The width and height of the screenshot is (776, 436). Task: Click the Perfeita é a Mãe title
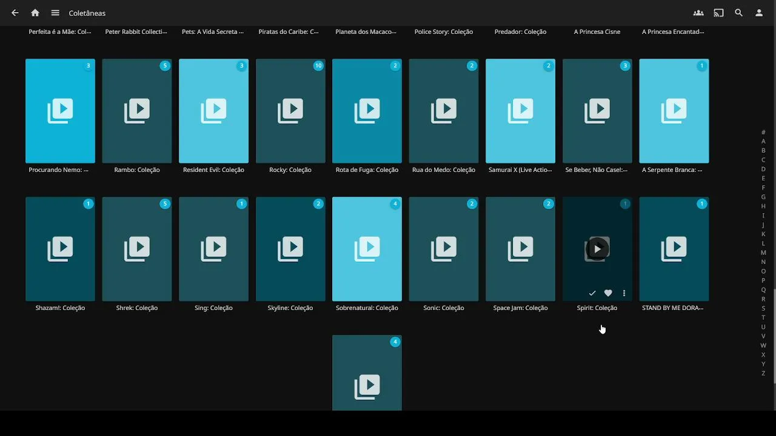60,31
